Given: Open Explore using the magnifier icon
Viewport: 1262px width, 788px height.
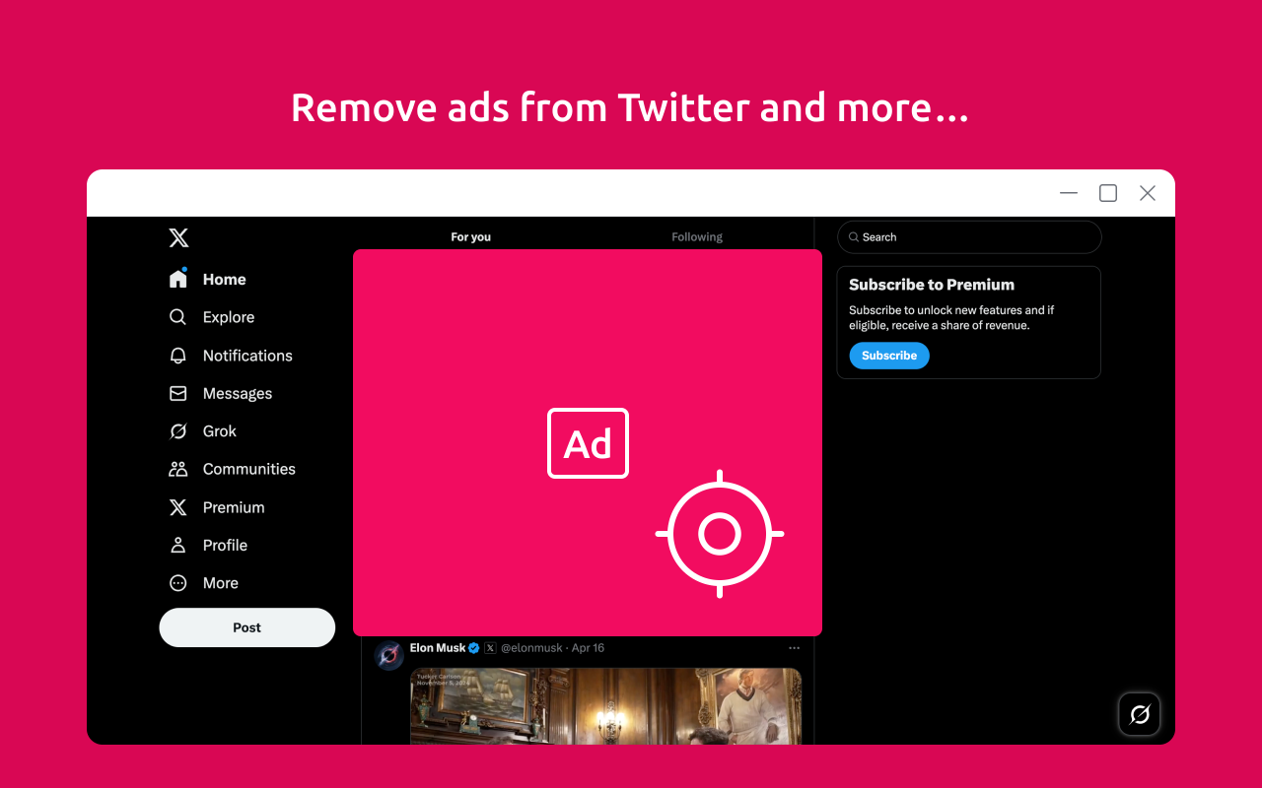Looking at the screenshot, I should point(178,317).
